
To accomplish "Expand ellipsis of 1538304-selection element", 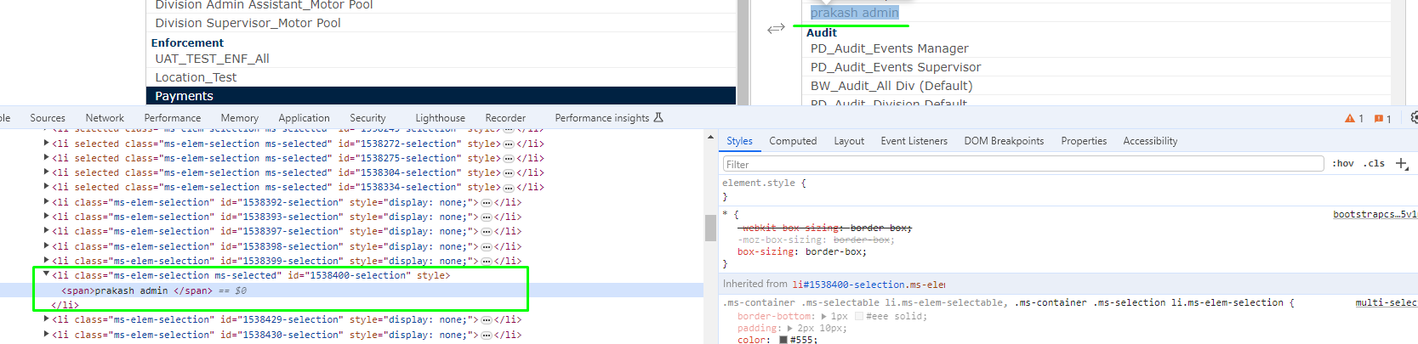I will point(509,173).
